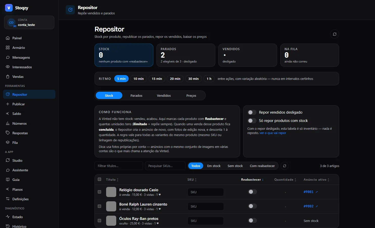Click the Respostas tag icon
Screen dimensions: 375x228
[x=8, y=133]
